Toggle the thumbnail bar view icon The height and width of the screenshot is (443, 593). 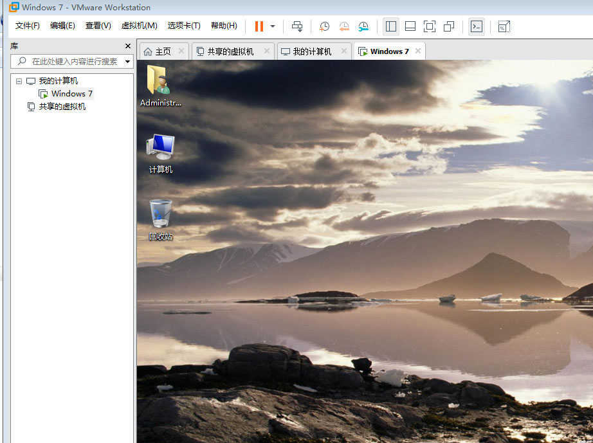[410, 26]
